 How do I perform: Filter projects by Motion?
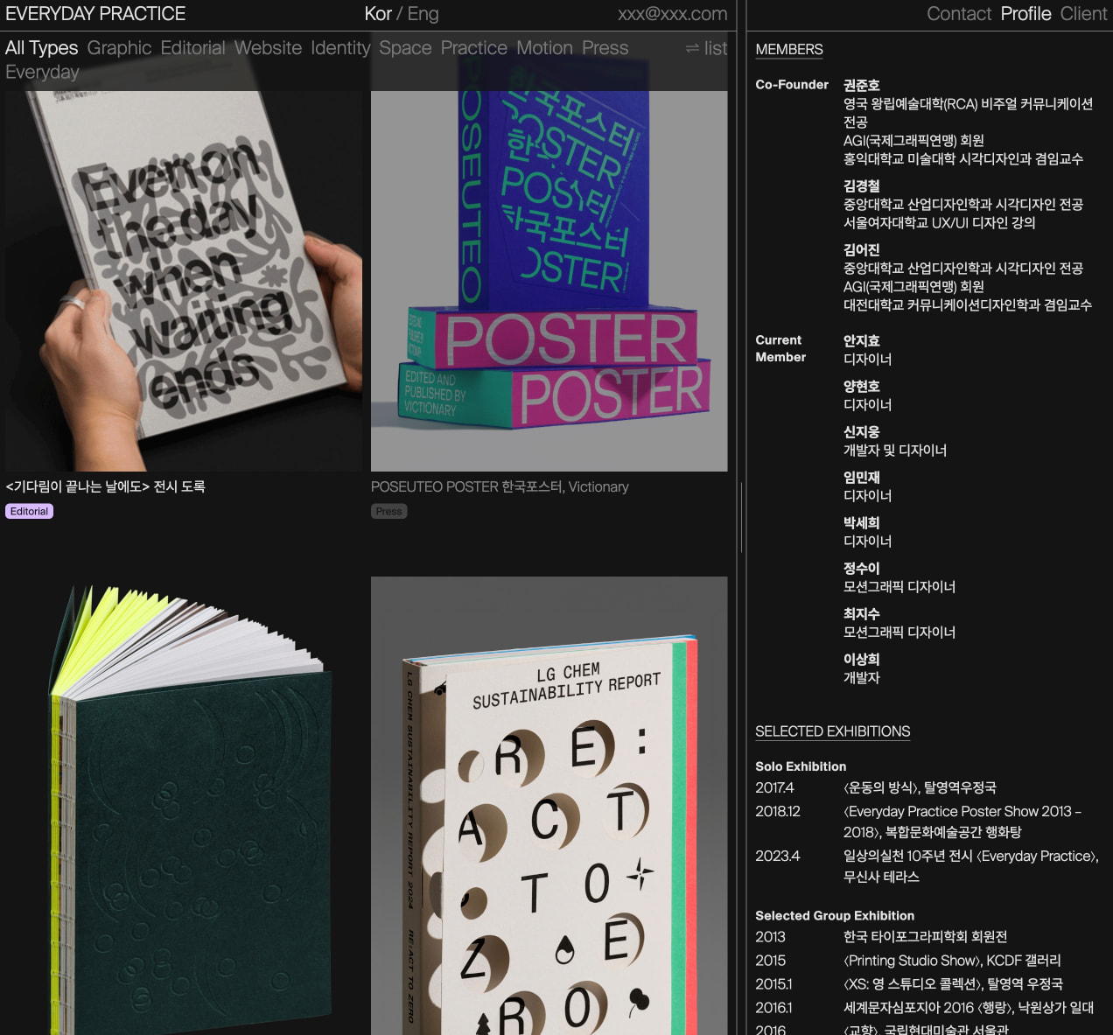tap(544, 48)
